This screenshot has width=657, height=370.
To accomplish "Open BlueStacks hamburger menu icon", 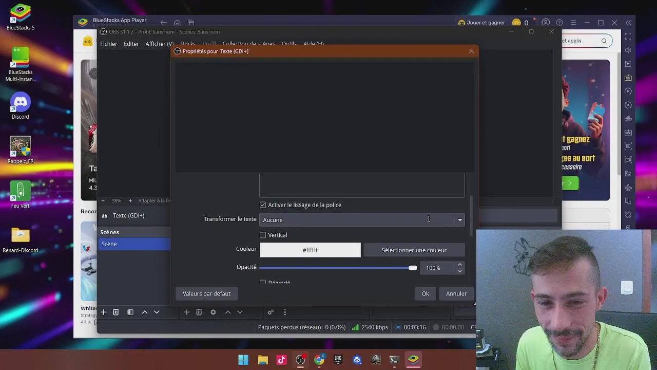I will [x=573, y=23].
